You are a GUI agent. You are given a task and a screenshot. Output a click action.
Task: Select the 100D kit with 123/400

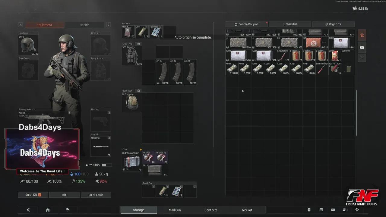pyautogui.click(x=341, y=43)
